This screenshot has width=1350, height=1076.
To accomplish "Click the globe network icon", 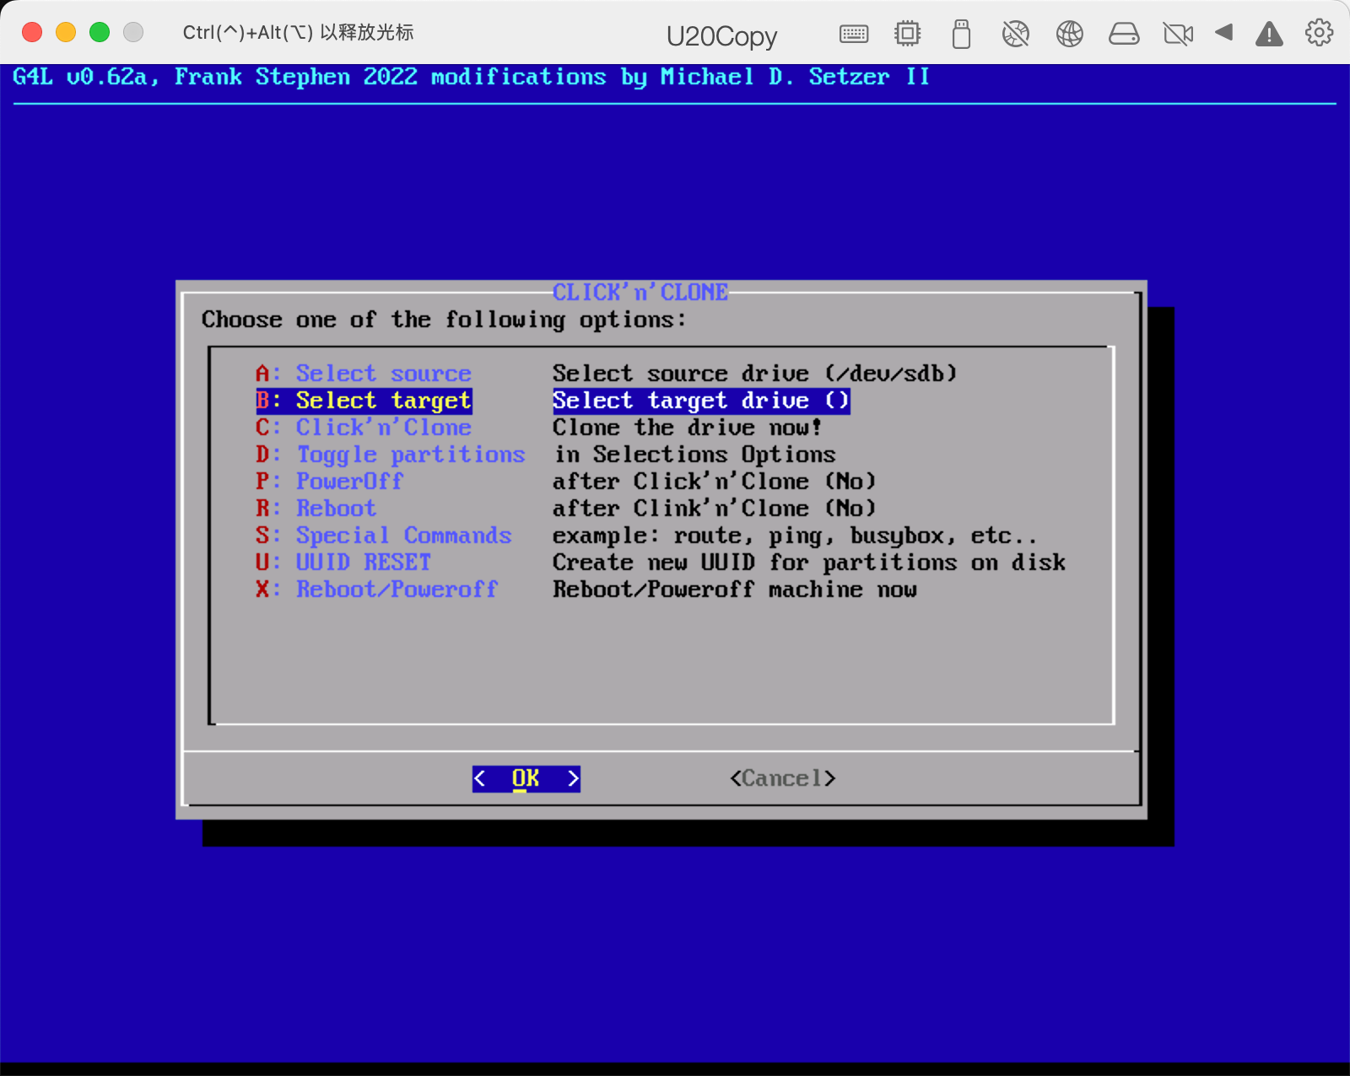I will 1069,34.
